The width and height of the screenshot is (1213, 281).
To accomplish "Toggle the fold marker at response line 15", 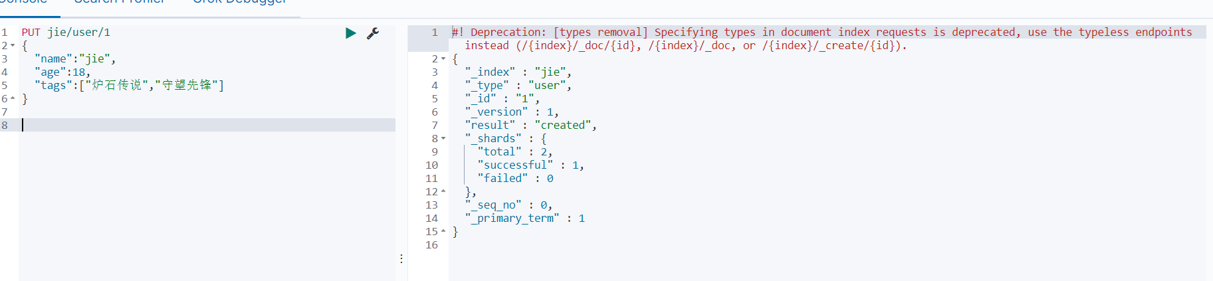I will click(x=443, y=231).
